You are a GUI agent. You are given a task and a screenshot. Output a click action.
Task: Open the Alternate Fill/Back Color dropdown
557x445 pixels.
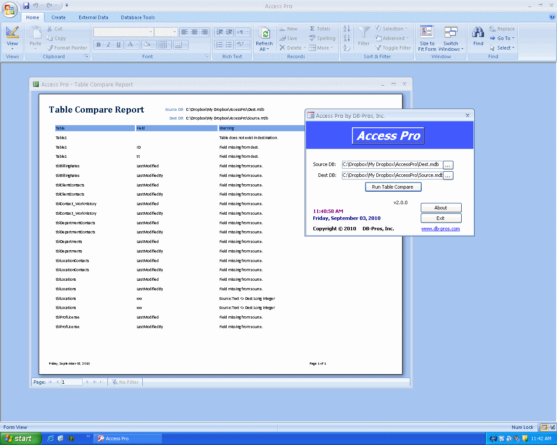[180, 45]
